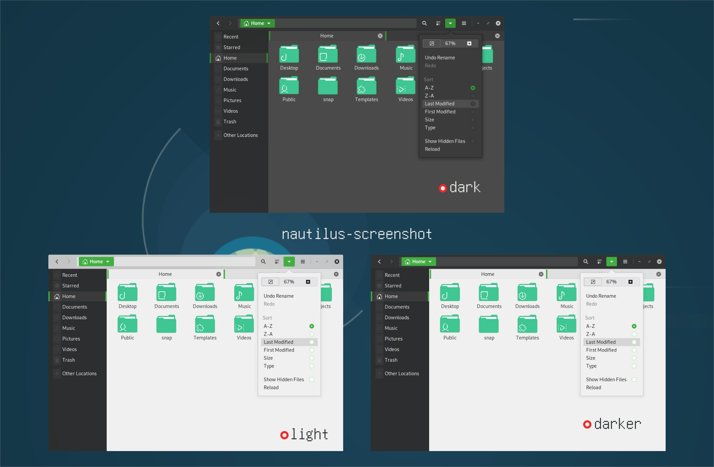
Task: Toggle list view icon in dark window
Action: [x=438, y=23]
